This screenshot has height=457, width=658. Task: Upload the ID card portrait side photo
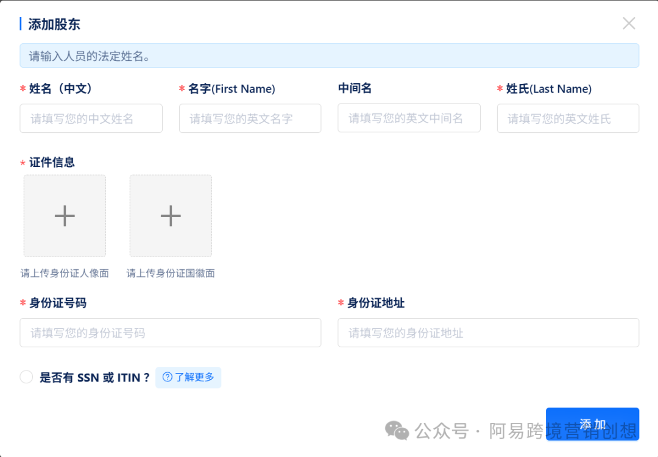click(x=65, y=216)
